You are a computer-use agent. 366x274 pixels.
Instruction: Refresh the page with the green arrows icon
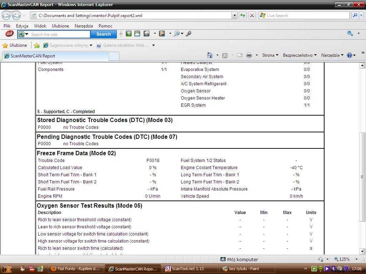[x=243, y=16]
